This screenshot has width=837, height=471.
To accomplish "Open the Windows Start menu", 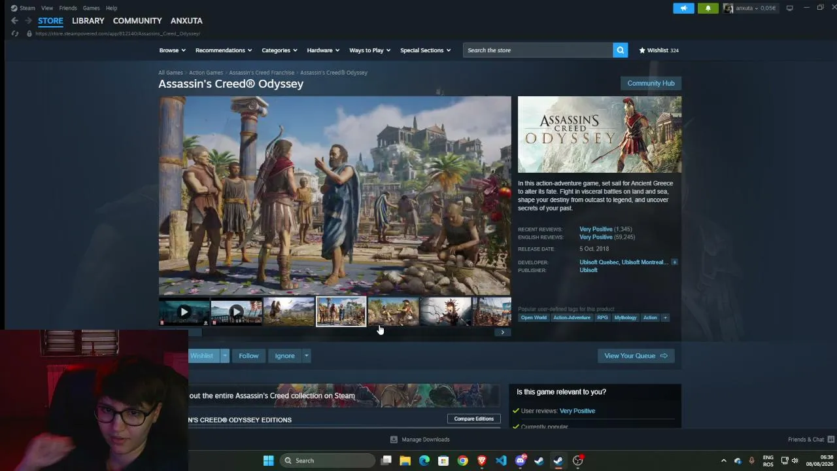I will coord(268,461).
